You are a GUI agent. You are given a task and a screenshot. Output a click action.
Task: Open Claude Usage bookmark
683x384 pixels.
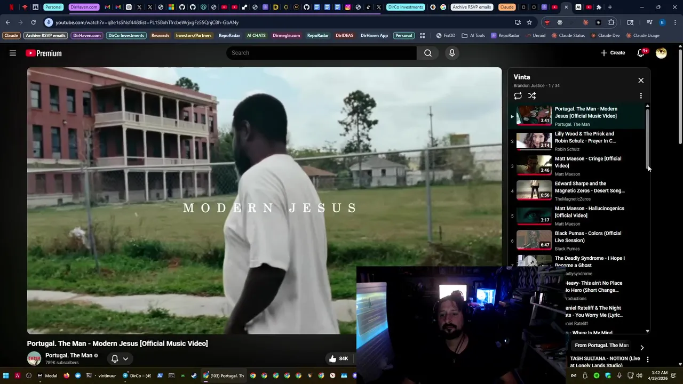click(642, 36)
